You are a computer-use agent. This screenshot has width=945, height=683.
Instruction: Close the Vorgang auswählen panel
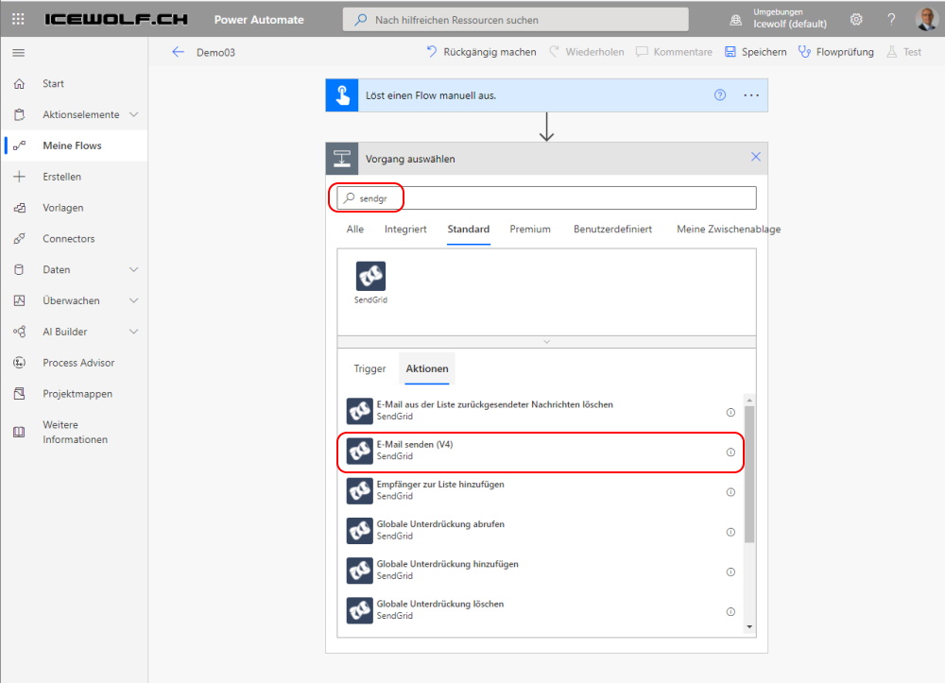point(756,157)
